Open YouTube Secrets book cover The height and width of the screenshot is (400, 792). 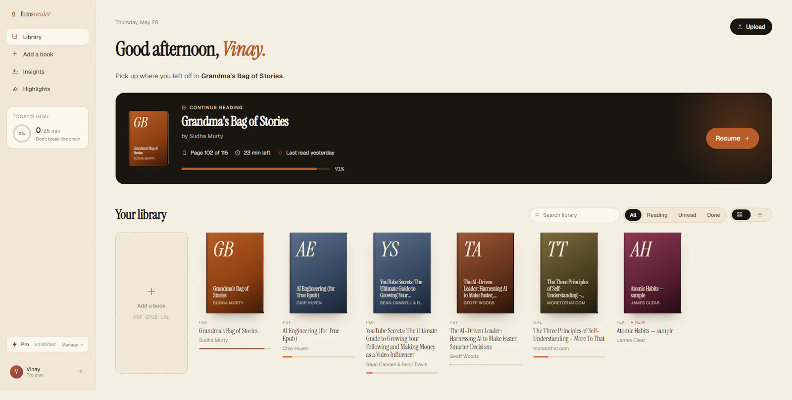pos(402,273)
